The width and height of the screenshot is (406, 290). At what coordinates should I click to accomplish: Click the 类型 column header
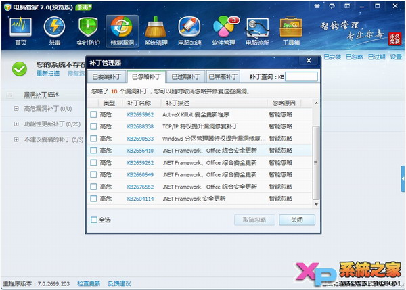click(109, 103)
